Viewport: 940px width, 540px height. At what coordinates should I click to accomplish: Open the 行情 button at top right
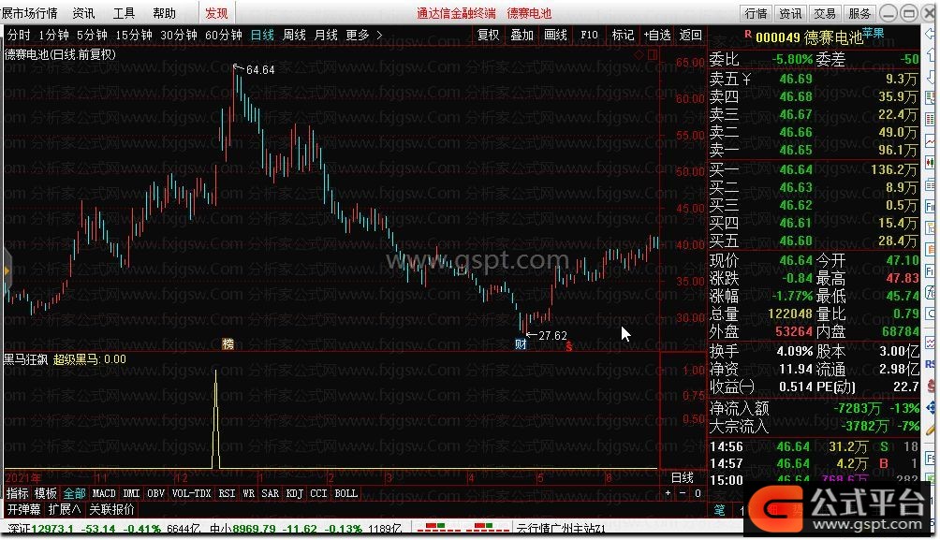756,13
